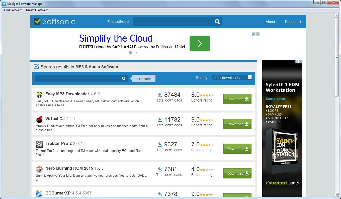
Task: Click the Softsonic green checkmark logo
Action: tap(37, 21)
